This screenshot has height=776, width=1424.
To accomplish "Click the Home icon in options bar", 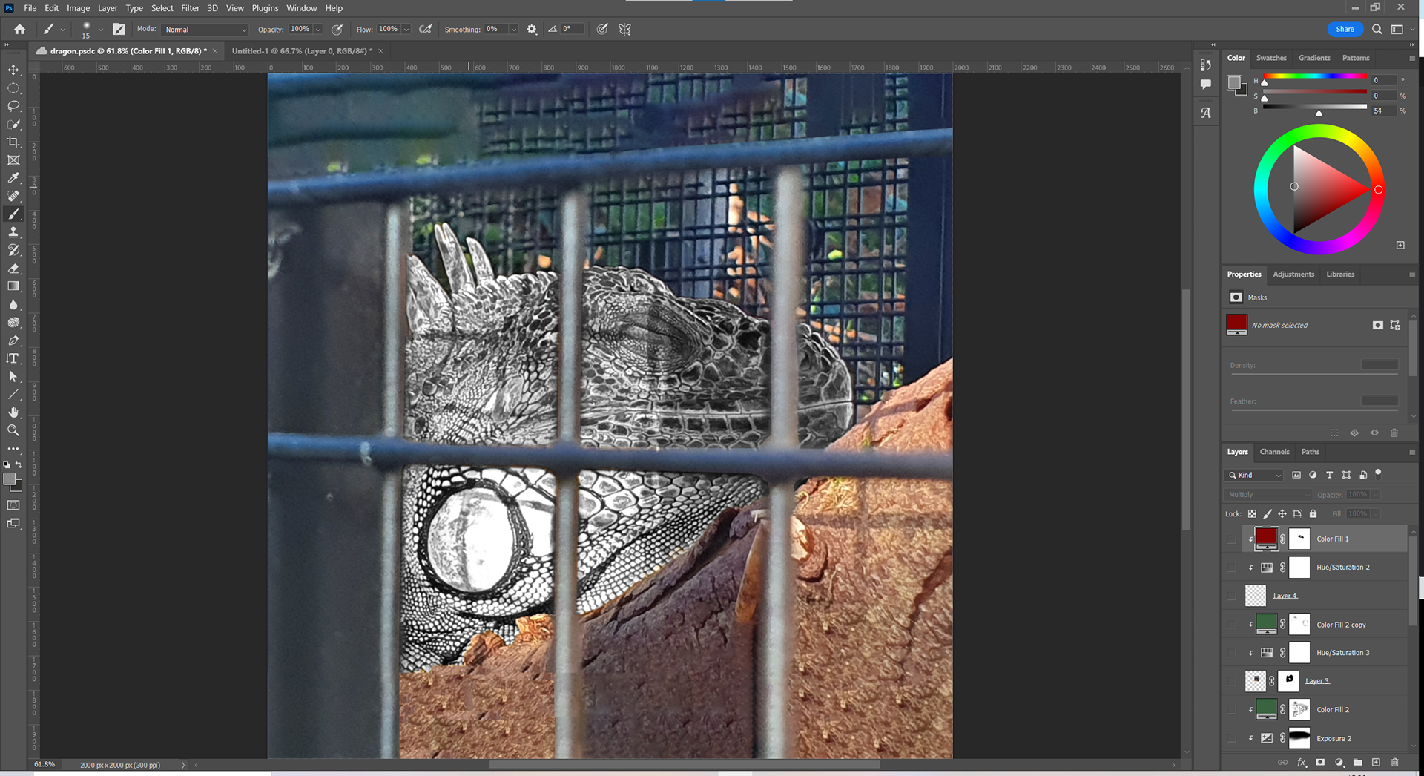I will coord(19,29).
